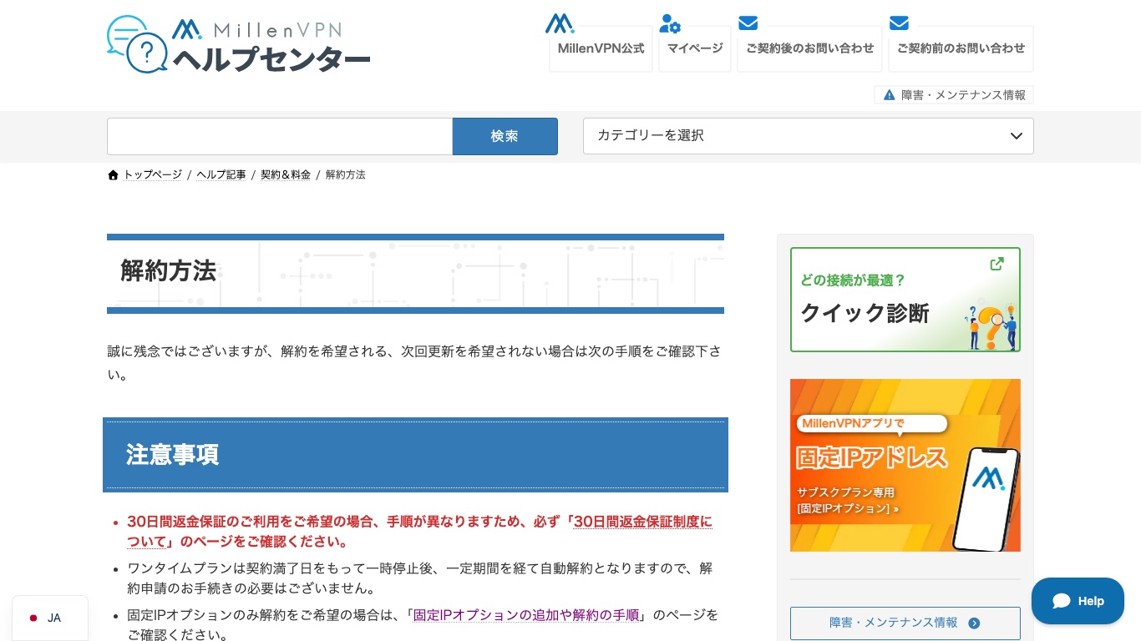Click the MillenVPN公式 logo icon
The width and height of the screenshot is (1141, 641).
pos(560,23)
